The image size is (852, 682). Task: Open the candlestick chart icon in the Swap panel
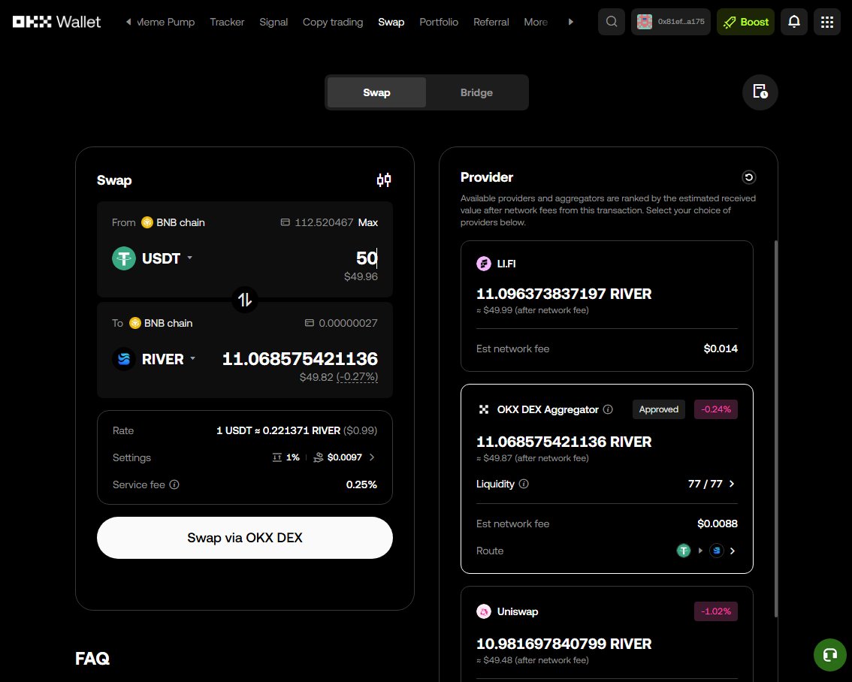pyautogui.click(x=384, y=180)
